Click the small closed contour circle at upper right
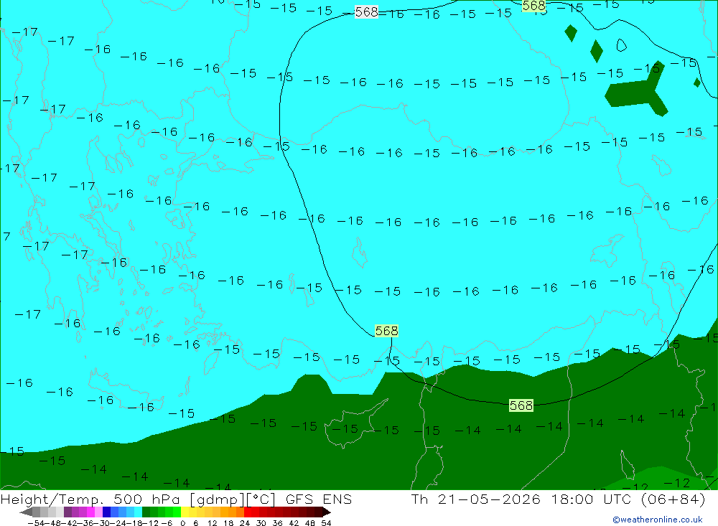This screenshot has width=718, height=526. click(621, 45)
